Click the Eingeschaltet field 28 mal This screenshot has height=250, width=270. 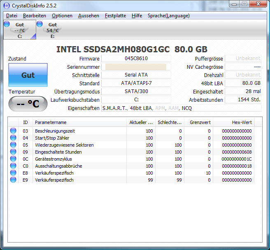pos(243,91)
